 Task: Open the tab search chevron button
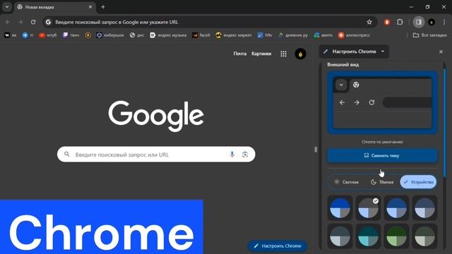click(x=7, y=7)
